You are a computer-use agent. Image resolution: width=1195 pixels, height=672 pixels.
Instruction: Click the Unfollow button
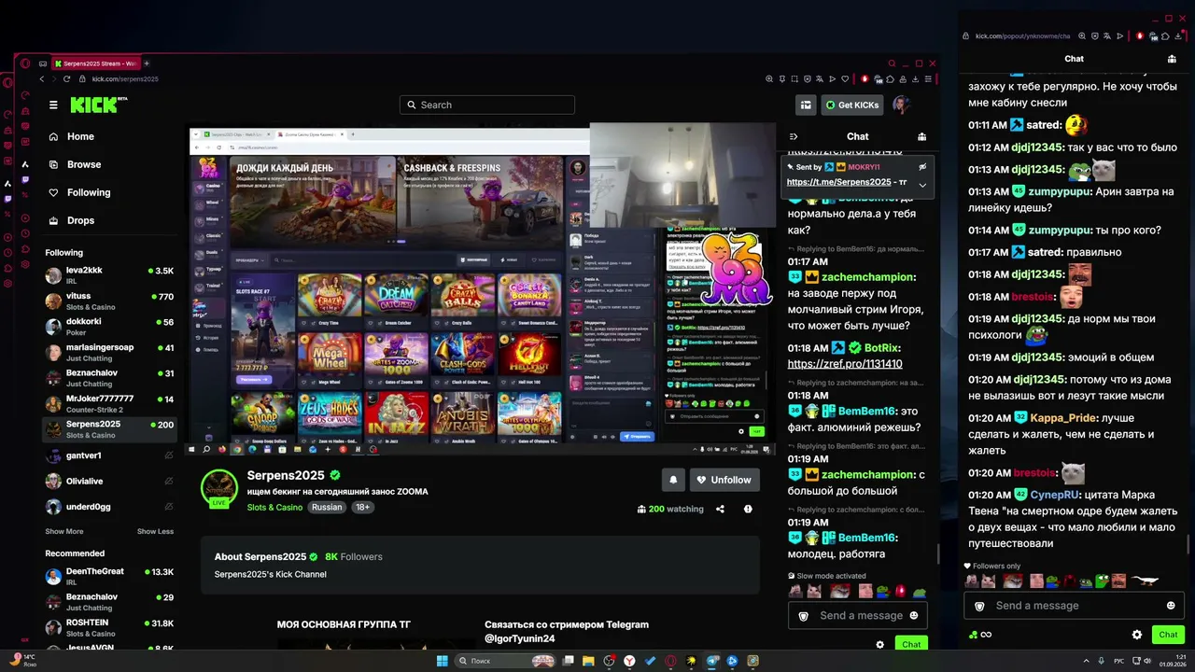pyautogui.click(x=724, y=480)
